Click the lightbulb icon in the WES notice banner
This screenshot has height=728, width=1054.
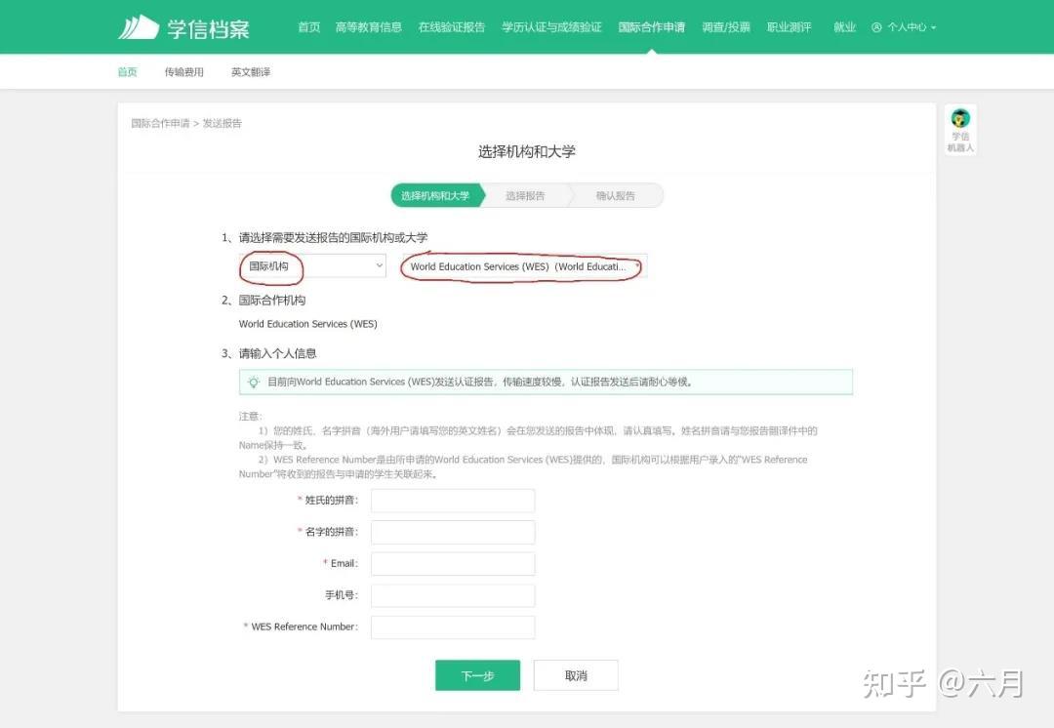[252, 381]
